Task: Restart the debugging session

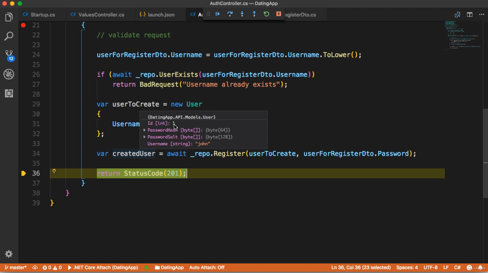Action: 266,14
